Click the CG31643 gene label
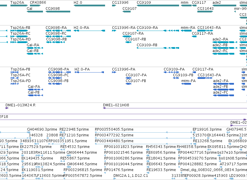The height and width of the screenshot is (180, 247). 205,8
